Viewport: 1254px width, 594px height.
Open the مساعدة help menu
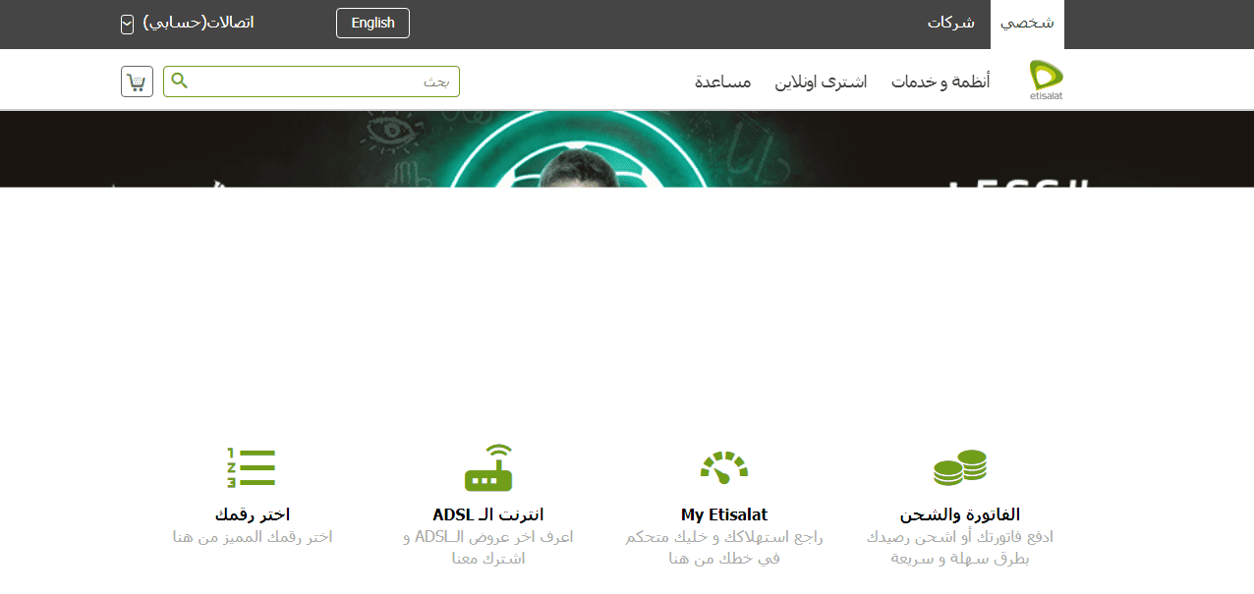click(x=723, y=81)
